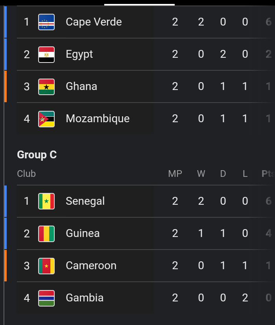Click the Cameroon flag icon
Screen dimensions: 275x325
(46, 266)
